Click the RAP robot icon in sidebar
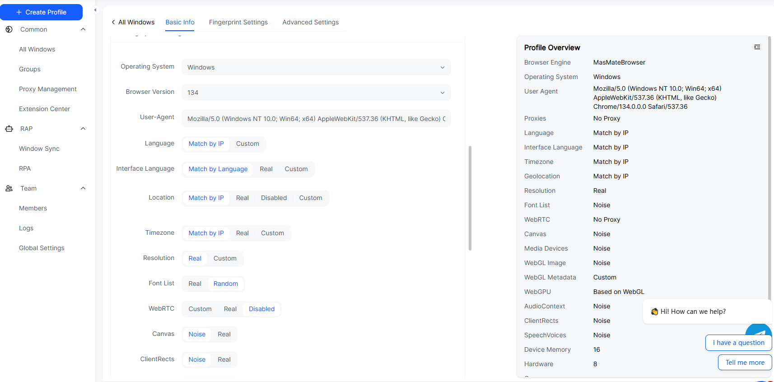Screen dimensions: 774x382 (x=9, y=129)
